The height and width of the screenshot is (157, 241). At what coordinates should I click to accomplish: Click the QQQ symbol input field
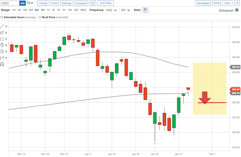pos(10,3)
